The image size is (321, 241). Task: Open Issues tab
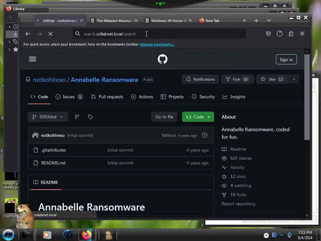click(x=69, y=97)
